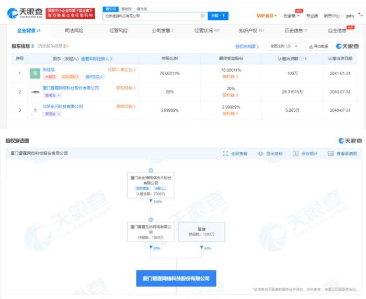The width and height of the screenshot is (366, 299).
Task: Switch to the 自主信息 tab
Action: click(x=337, y=30)
